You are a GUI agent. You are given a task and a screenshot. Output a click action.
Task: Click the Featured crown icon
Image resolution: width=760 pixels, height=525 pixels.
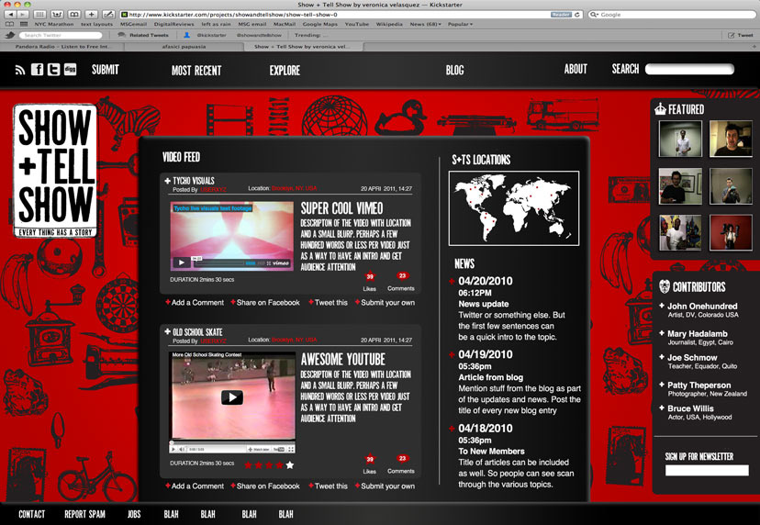pos(660,109)
